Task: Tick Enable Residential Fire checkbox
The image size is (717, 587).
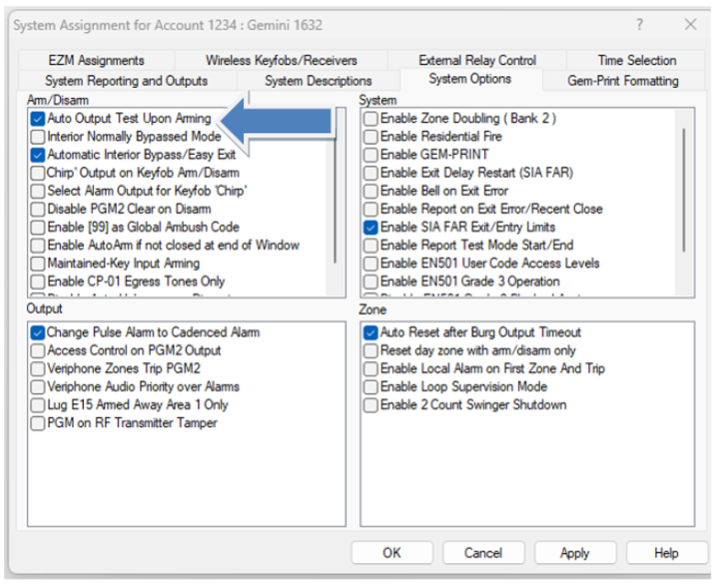Action: pos(371,137)
